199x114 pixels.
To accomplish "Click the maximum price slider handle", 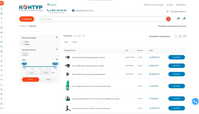I will (x=55, y=67).
